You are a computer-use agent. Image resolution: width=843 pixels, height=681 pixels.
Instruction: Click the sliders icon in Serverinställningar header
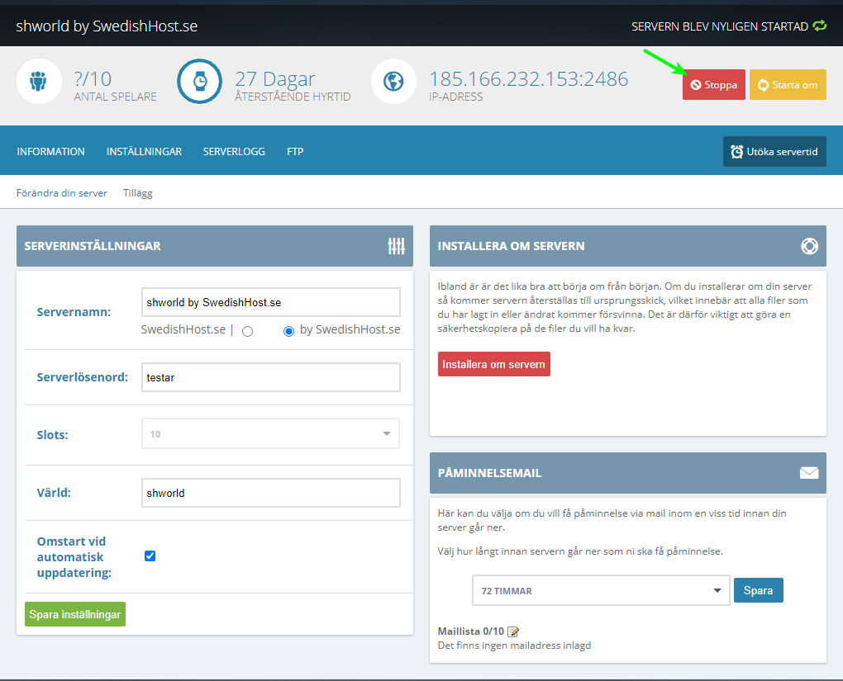397,246
